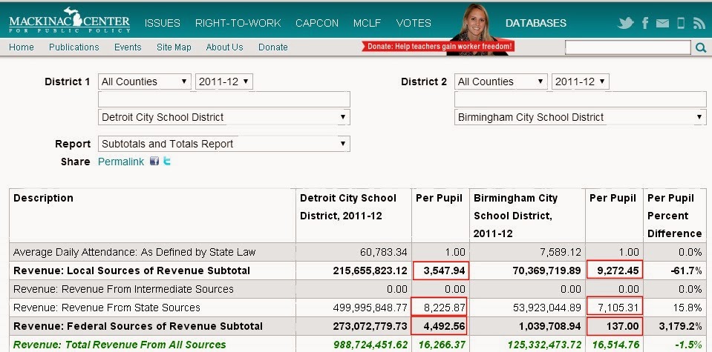
Task: Open the Site Map link
Action: pyautogui.click(x=174, y=47)
